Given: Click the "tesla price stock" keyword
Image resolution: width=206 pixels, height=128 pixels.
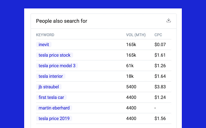Looking at the screenshot, I should [54, 55].
